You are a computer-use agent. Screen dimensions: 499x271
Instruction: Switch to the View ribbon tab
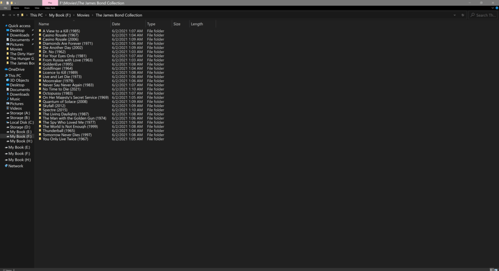tap(37, 8)
